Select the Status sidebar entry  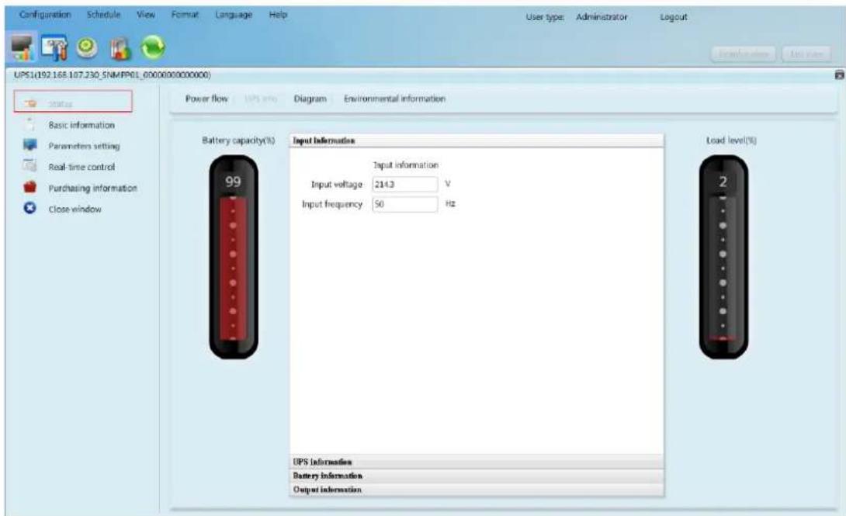click(x=73, y=102)
